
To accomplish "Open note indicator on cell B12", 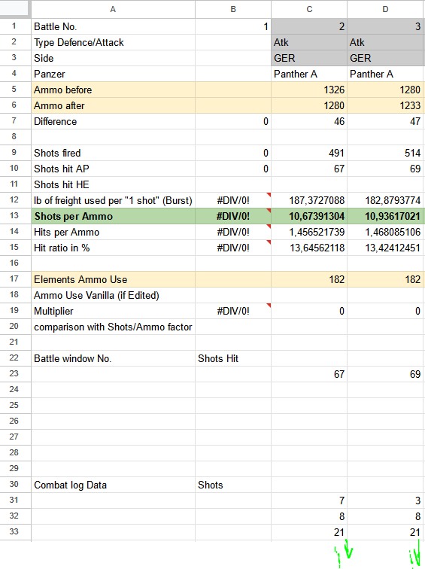I will click(269, 195).
